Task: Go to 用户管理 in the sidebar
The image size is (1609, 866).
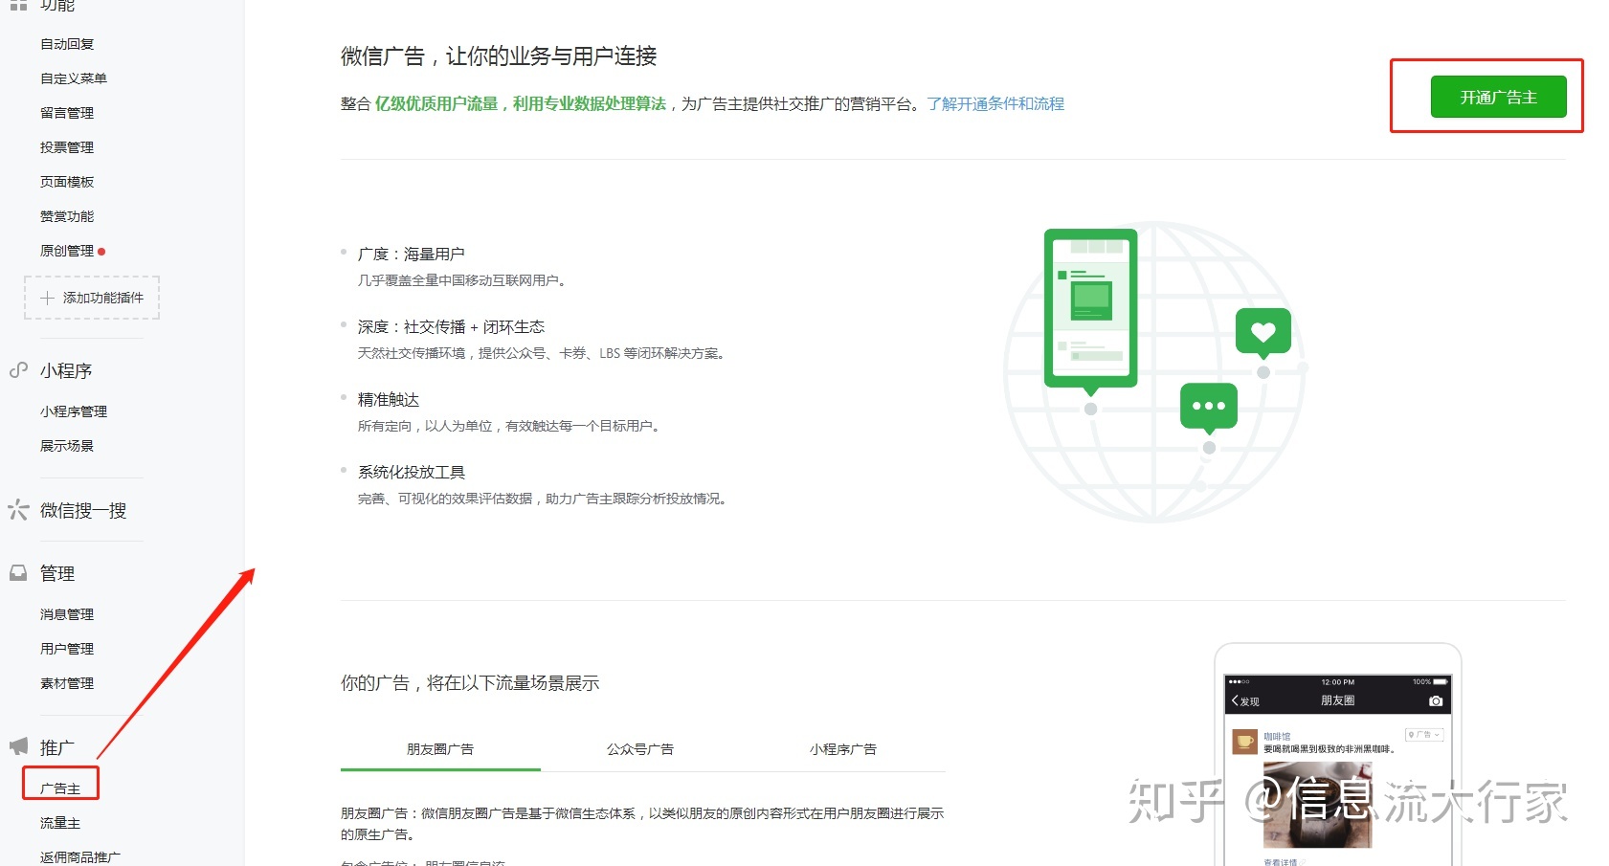Action: [x=67, y=649]
